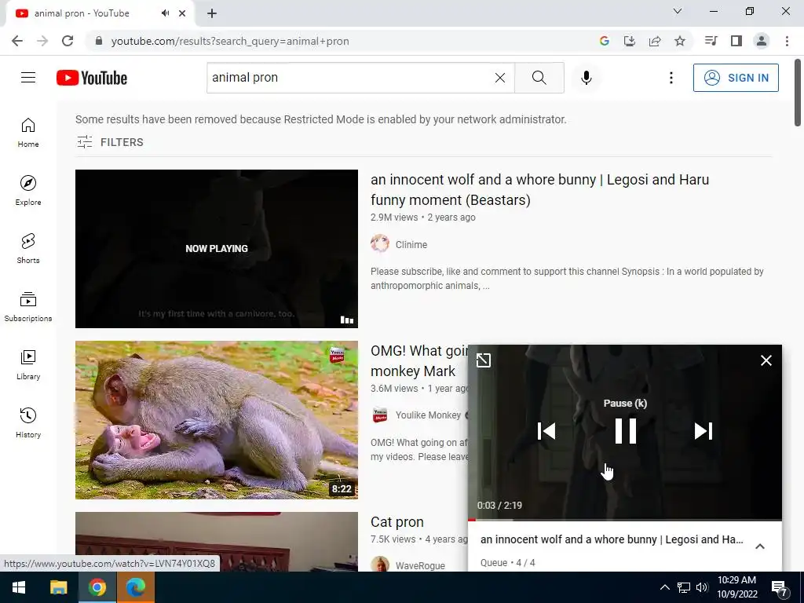This screenshot has width=804, height=603.
Task: Skip to previous video in miniplayer
Action: pos(546,431)
